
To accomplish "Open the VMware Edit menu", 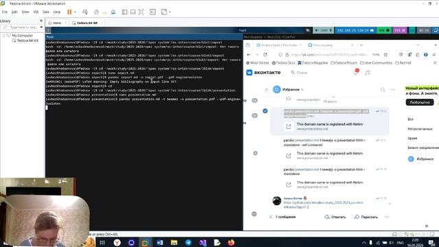I will pyautogui.click(x=14, y=12).
